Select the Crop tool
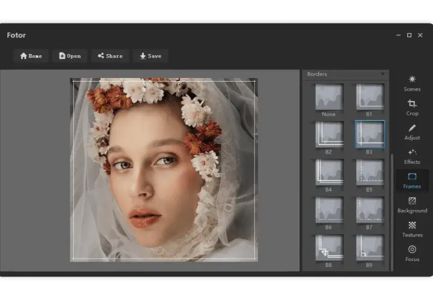 pyautogui.click(x=412, y=108)
